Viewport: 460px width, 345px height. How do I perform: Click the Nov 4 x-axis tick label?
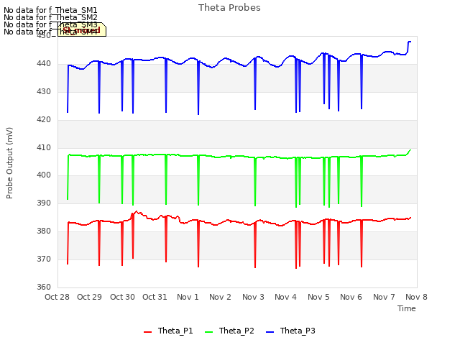point(286,297)
